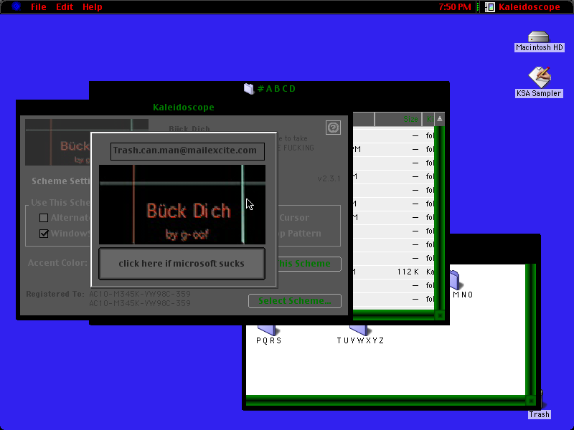Click the 112 K size cell in #ABCD list
This screenshot has height=430, width=574.
point(408,272)
